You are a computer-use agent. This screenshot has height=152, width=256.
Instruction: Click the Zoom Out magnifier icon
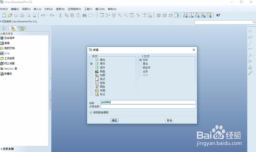[126, 15]
